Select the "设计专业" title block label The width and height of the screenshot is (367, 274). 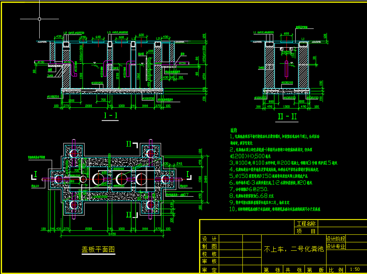click(x=336, y=246)
